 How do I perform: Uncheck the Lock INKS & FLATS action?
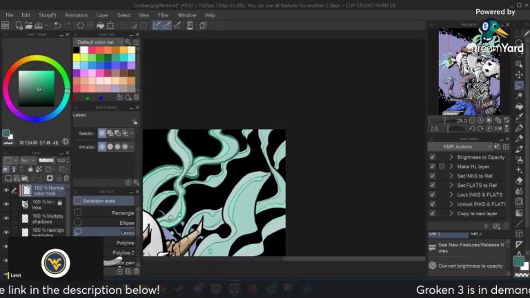point(433,195)
